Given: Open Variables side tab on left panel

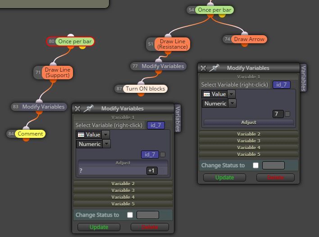Looking at the screenshot, I should tap(178, 118).
